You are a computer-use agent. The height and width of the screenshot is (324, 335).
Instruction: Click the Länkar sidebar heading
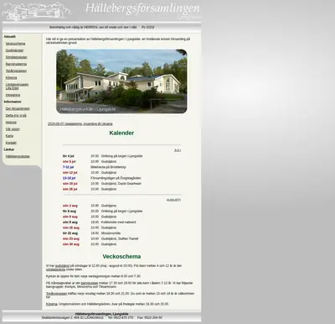9,149
